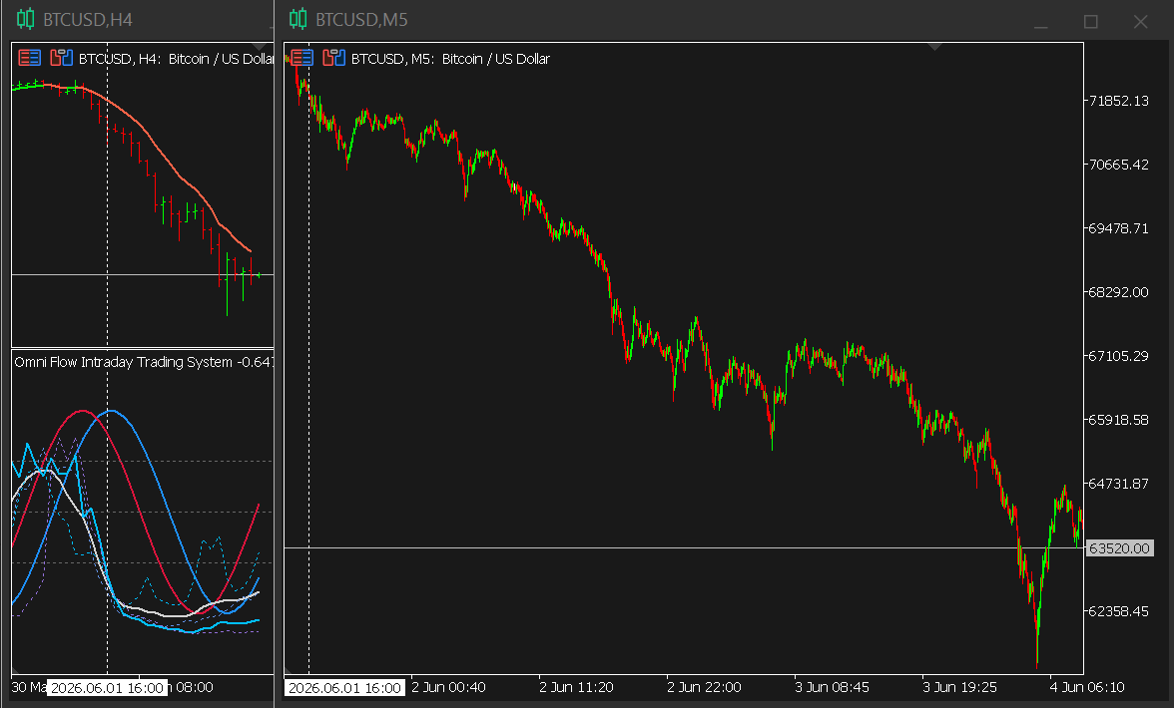Click the 3 Jun 08:45 time label

tap(832, 687)
